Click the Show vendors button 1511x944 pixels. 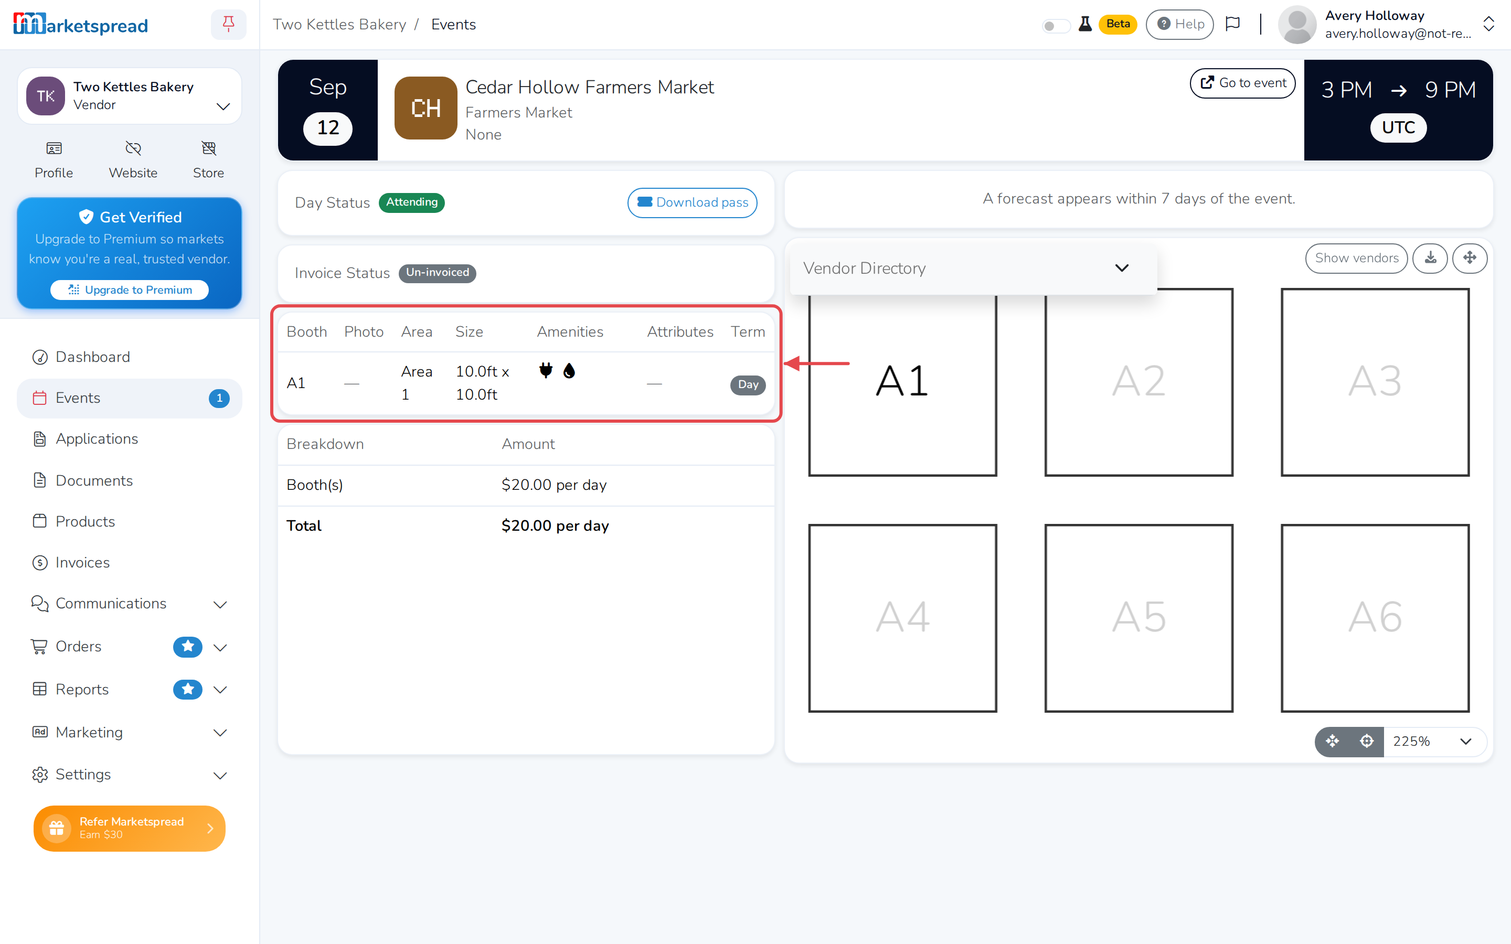tap(1356, 258)
